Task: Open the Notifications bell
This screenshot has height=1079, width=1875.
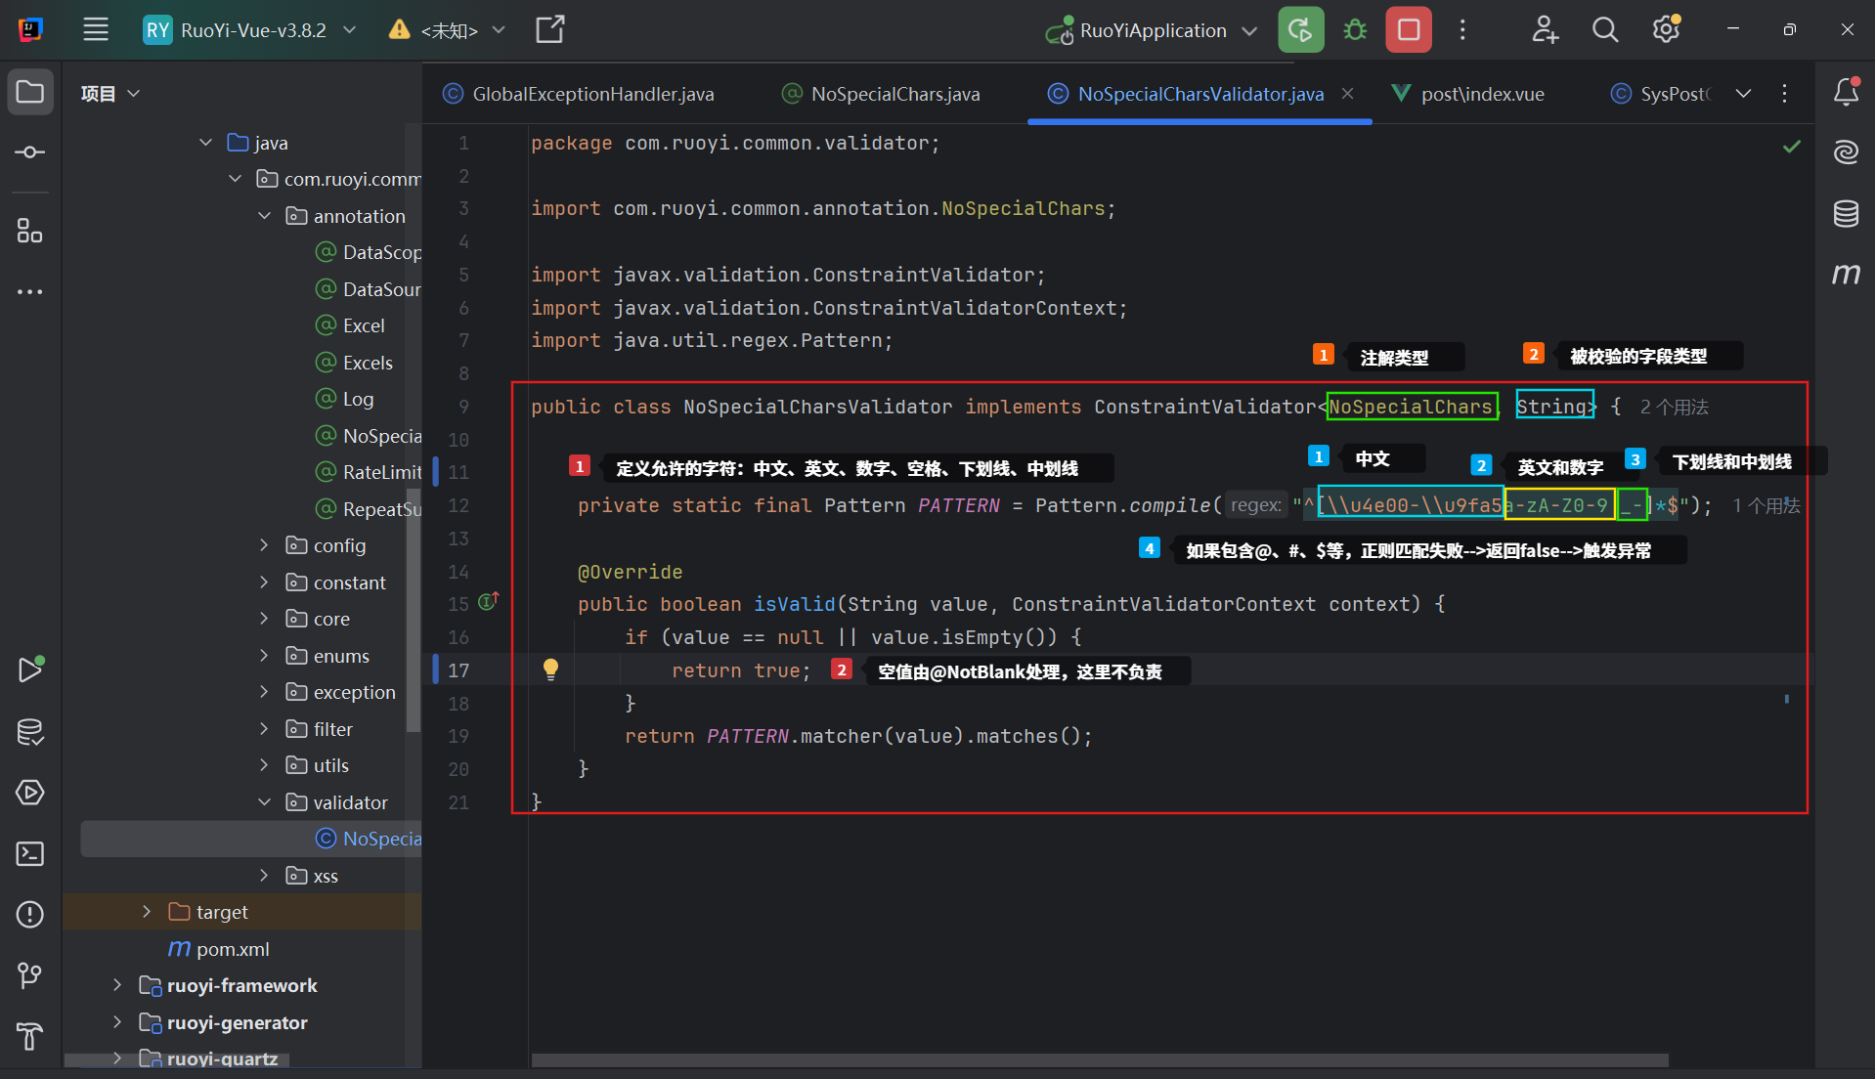Action: (x=1846, y=92)
